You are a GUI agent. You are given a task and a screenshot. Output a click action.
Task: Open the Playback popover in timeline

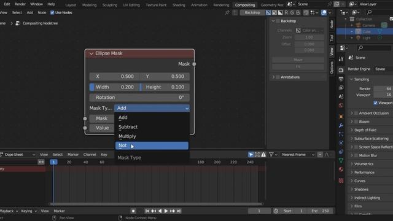click(9, 211)
